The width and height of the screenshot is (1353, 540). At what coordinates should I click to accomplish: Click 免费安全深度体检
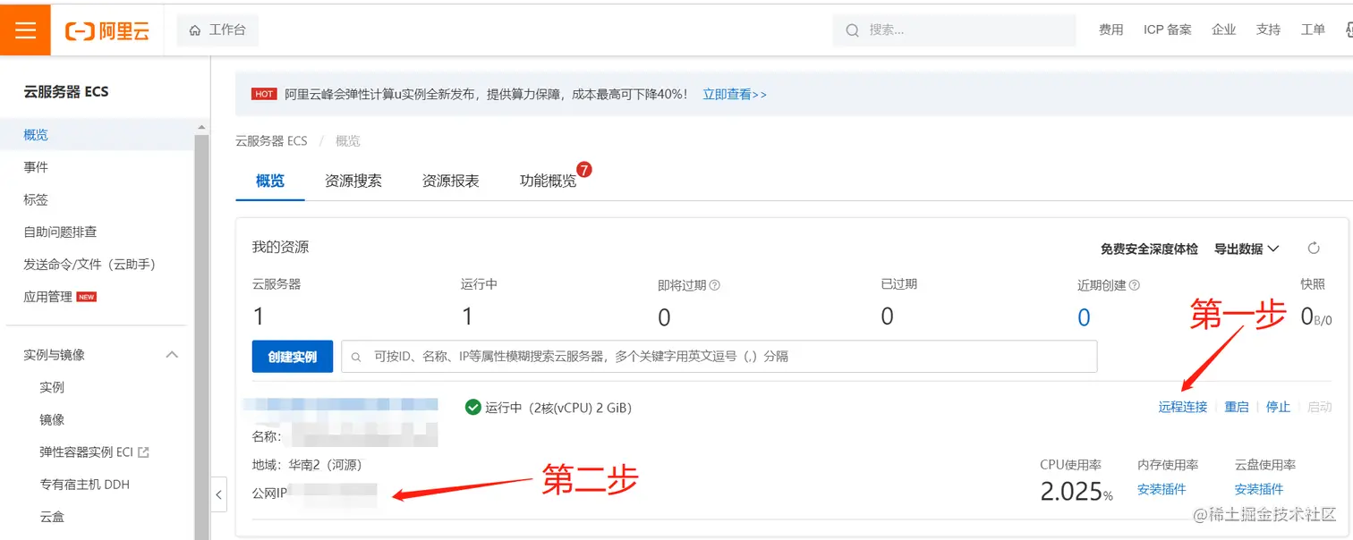[x=1149, y=249]
